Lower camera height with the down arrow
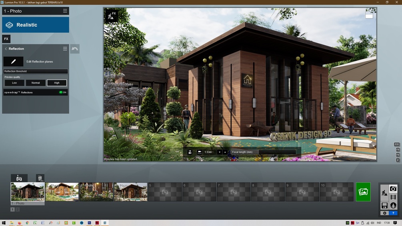 click(x=220, y=152)
